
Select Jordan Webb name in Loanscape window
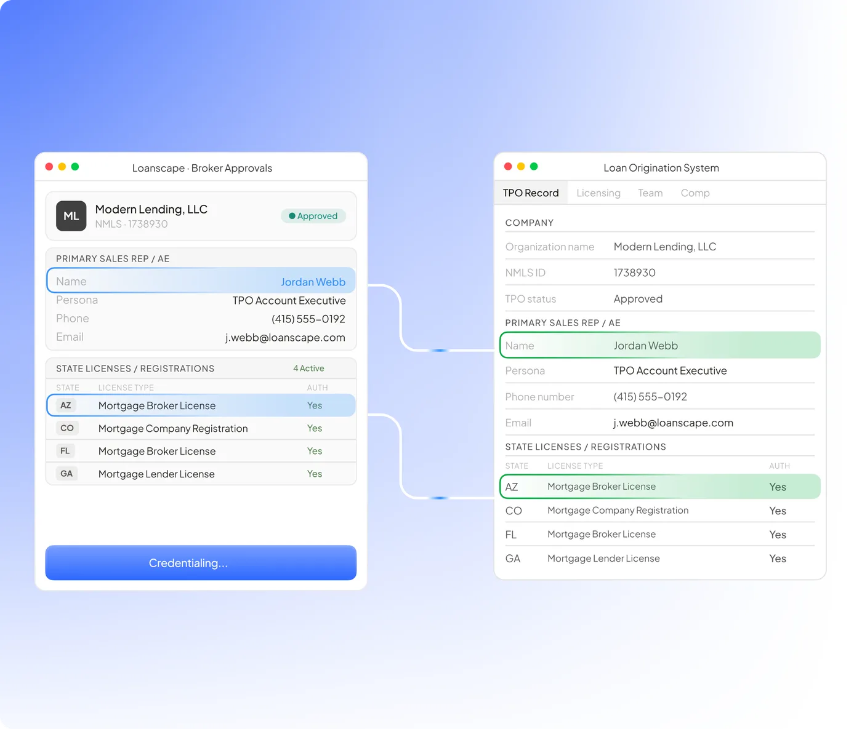[x=313, y=282]
